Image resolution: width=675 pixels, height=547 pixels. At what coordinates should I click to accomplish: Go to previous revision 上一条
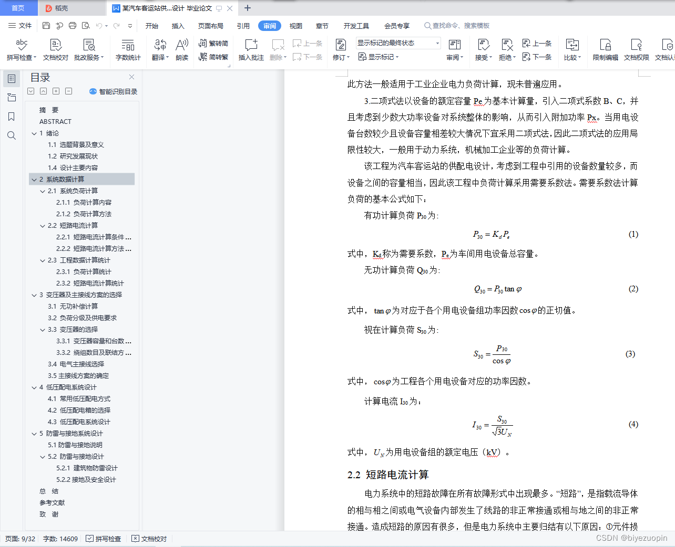point(537,43)
